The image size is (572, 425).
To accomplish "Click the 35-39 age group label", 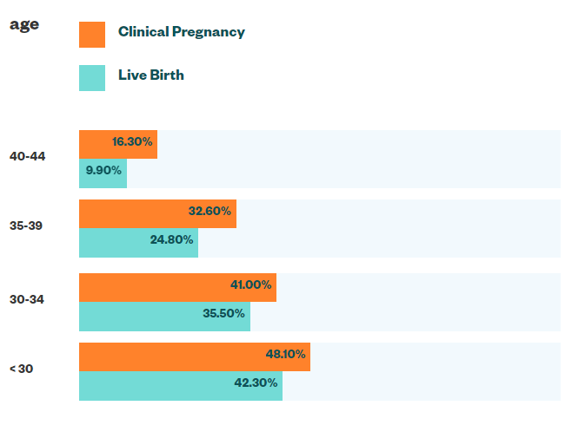I will (27, 226).
